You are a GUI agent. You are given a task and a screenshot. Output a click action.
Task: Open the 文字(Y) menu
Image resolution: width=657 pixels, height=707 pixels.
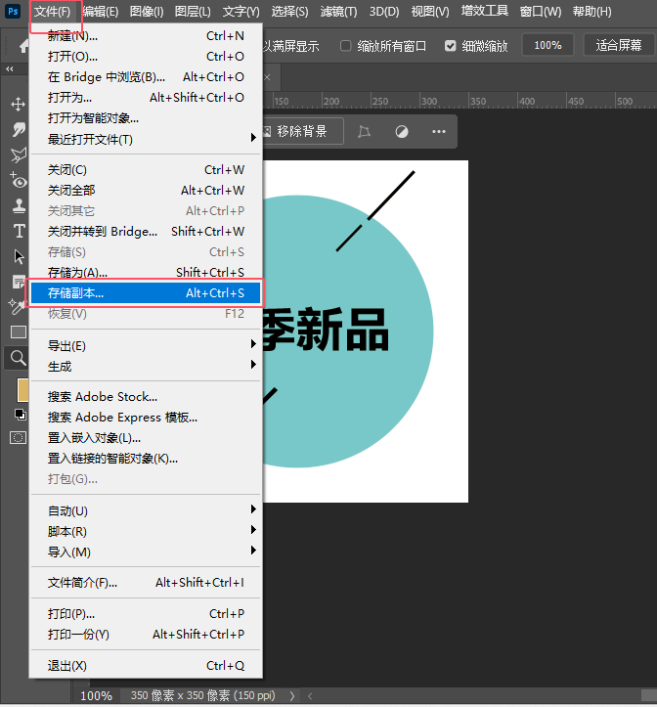click(241, 12)
